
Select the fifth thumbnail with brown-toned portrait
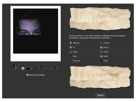tap(42, 67)
